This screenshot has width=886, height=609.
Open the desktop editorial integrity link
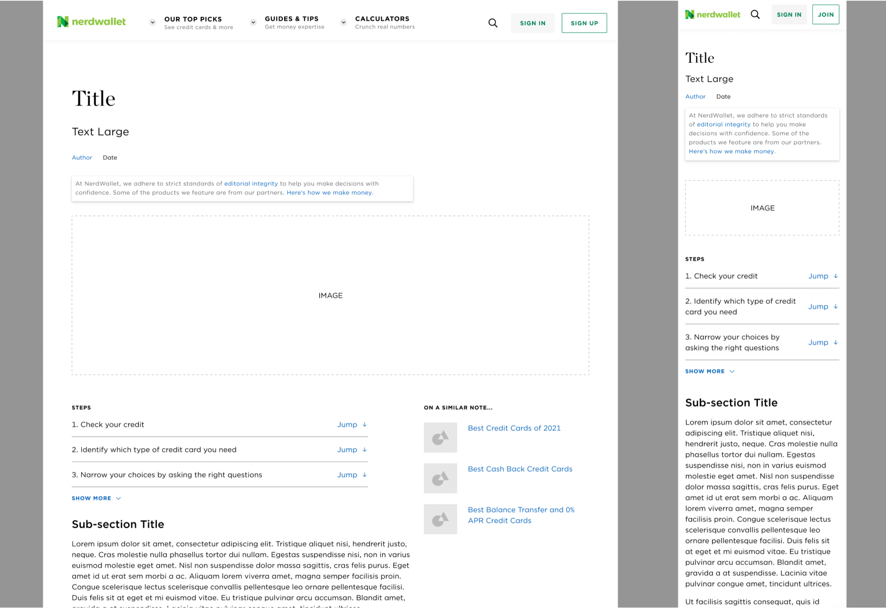click(251, 184)
